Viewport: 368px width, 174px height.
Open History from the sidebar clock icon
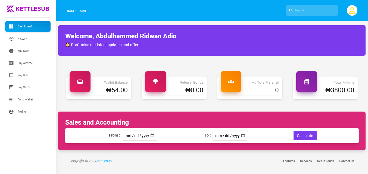tap(11, 39)
